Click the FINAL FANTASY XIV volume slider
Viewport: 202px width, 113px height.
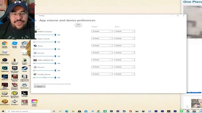(x=46, y=63)
